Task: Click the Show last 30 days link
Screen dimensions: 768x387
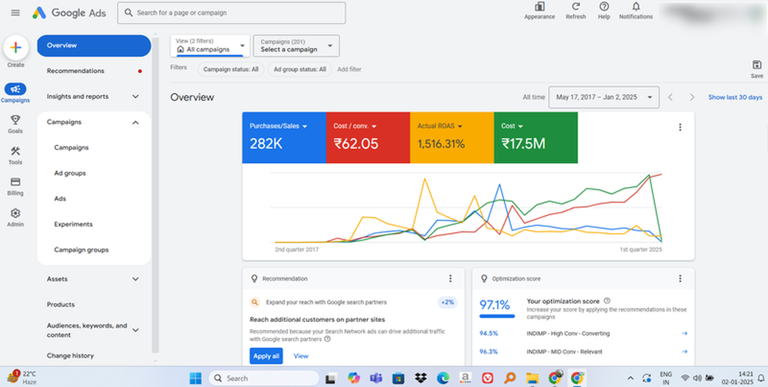Action: pyautogui.click(x=734, y=97)
